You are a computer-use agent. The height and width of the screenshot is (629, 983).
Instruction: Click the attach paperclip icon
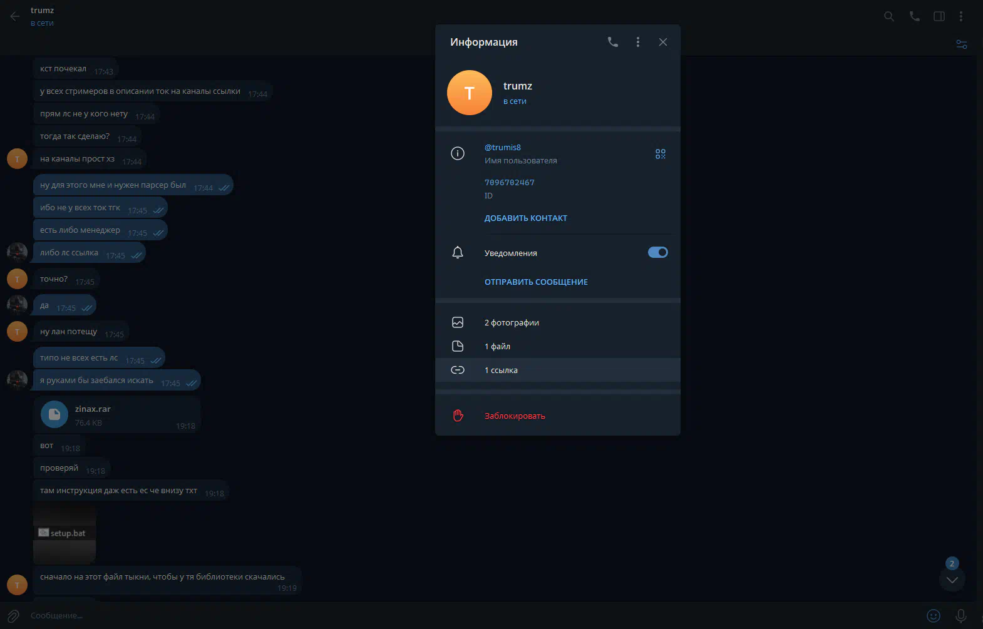[13, 616]
